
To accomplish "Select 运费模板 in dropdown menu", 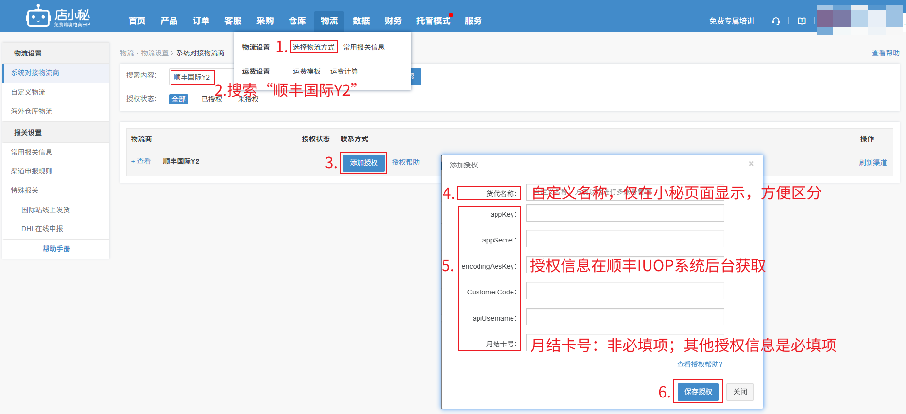I will (307, 71).
